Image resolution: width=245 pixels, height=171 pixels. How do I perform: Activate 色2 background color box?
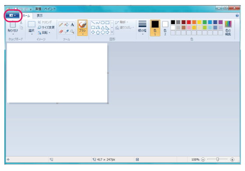(x=165, y=28)
